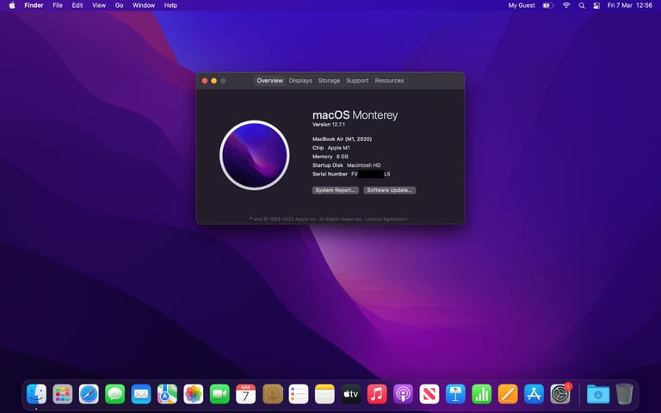661x413 pixels.
Task: Open the View menu
Action: point(99,5)
